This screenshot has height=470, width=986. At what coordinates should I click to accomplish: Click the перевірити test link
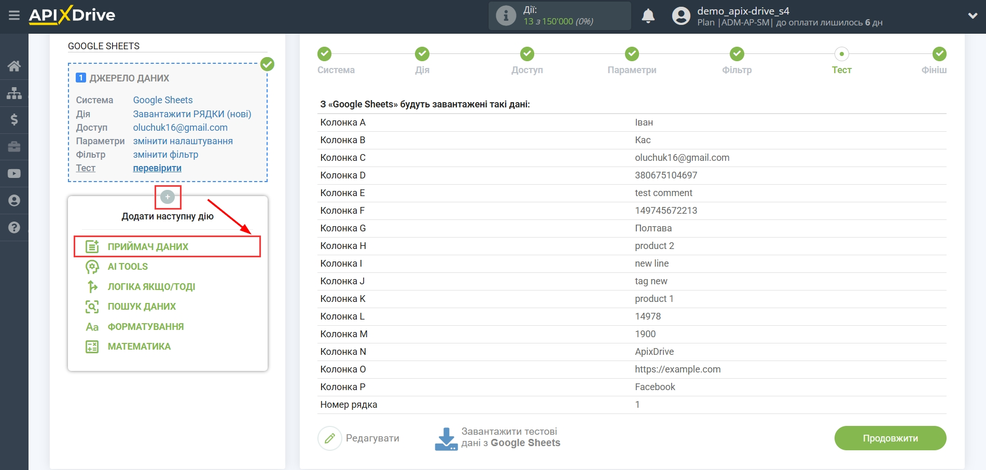(x=157, y=168)
